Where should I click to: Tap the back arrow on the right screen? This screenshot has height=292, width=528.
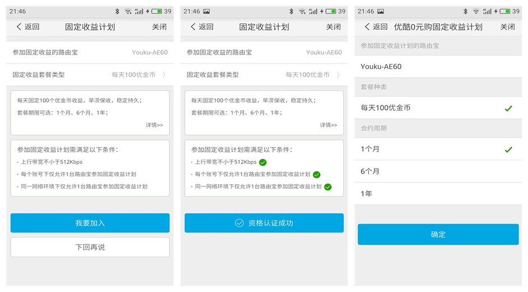tap(367, 27)
